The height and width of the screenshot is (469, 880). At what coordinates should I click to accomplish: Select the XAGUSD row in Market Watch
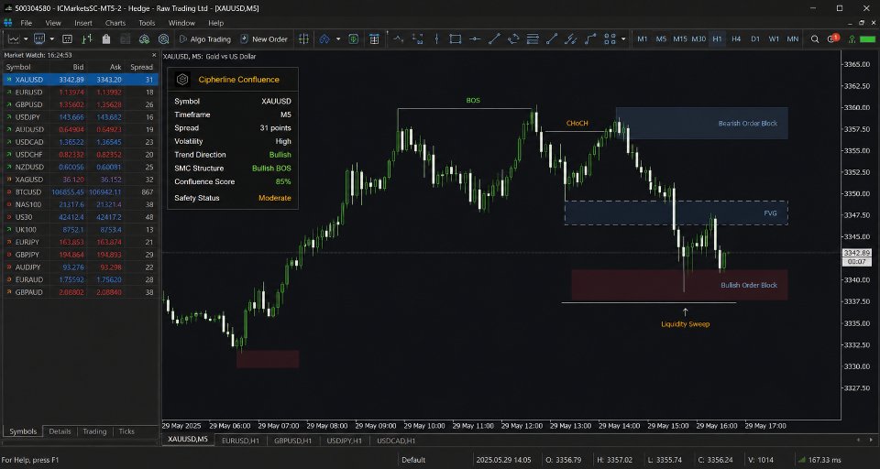click(81, 180)
